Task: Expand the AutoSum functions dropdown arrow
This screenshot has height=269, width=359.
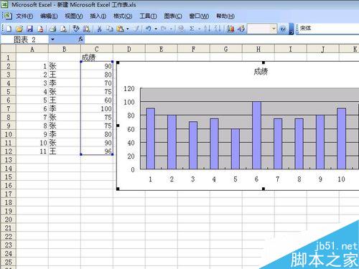Action: [x=199, y=29]
